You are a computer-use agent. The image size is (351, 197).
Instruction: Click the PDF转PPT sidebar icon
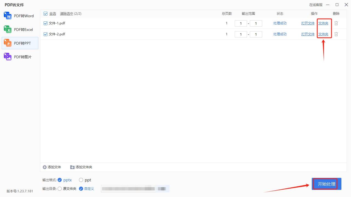tap(7, 43)
